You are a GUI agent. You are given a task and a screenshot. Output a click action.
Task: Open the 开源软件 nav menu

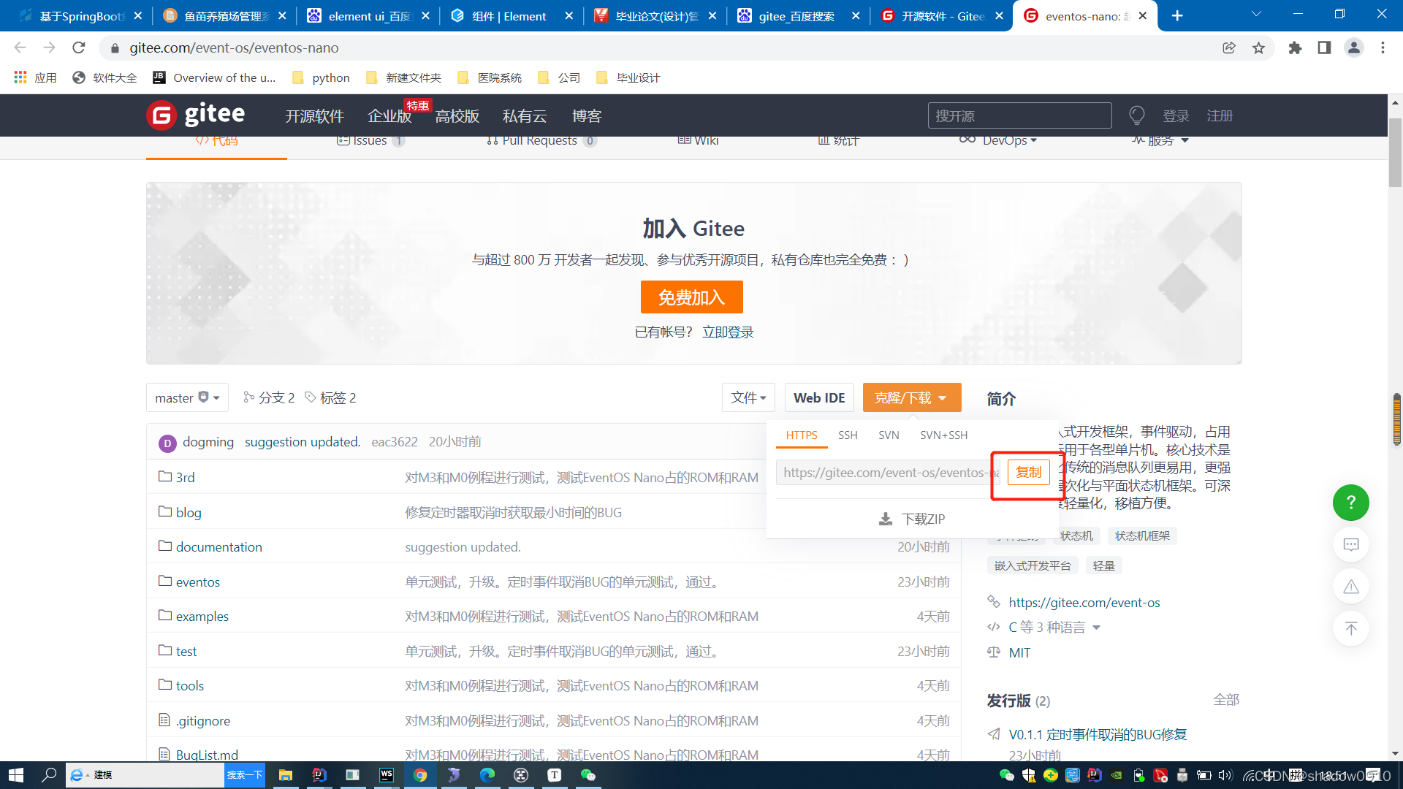[314, 116]
